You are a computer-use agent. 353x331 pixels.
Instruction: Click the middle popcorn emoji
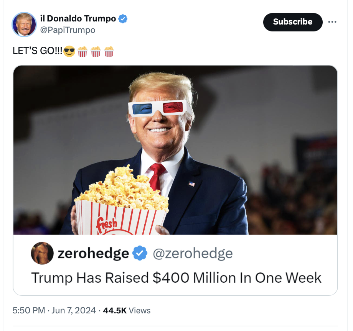pyautogui.click(x=96, y=51)
